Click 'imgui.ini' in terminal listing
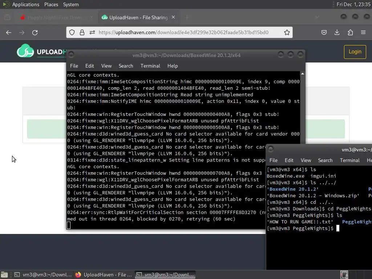The height and width of the screenshot is (279, 372). [323, 176]
